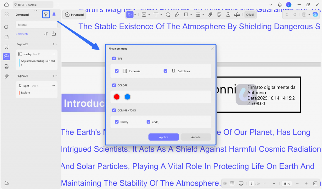Open a new tab with plus
The image size is (322, 189).
pos(58,5)
